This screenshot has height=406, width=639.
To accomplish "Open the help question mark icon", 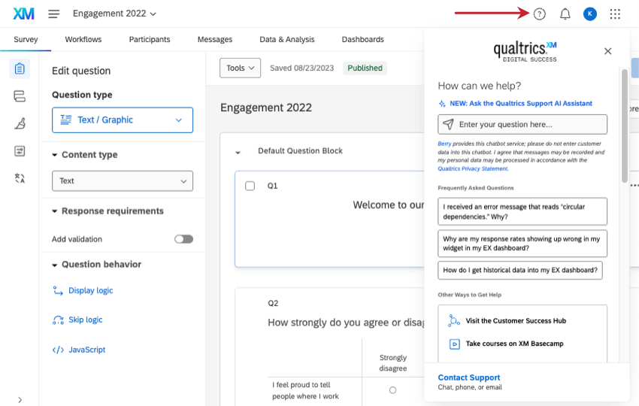I will (539, 14).
